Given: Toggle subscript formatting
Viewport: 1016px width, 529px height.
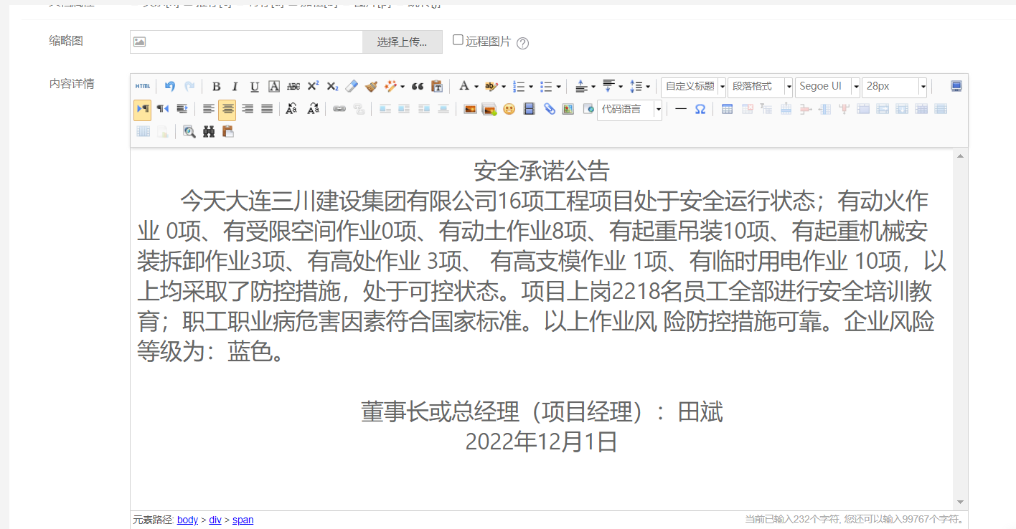Looking at the screenshot, I should pos(332,87).
